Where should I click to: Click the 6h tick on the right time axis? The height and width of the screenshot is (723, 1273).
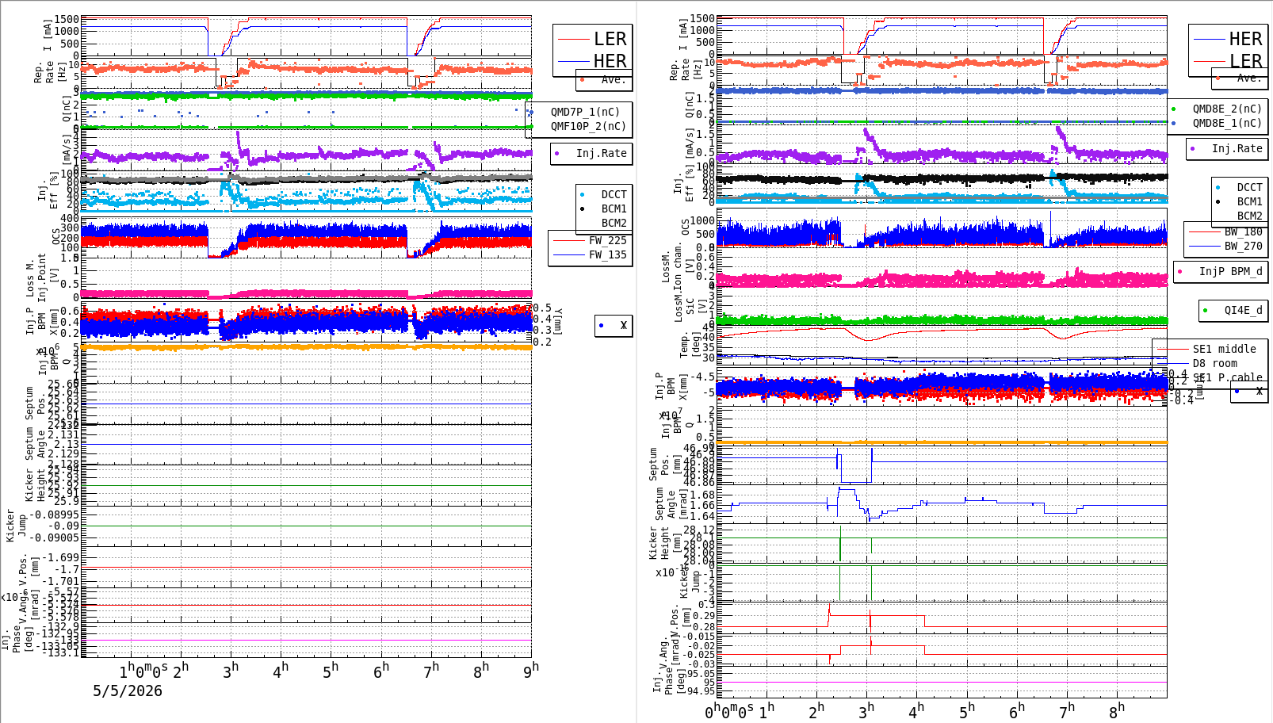1016,711
